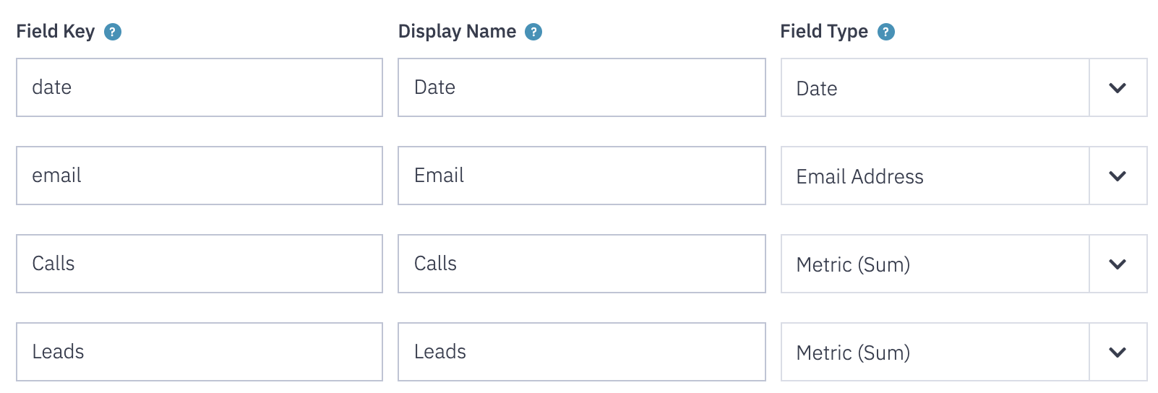The image size is (1158, 393).
Task: Click the Field Key help icon
Action: click(x=113, y=32)
